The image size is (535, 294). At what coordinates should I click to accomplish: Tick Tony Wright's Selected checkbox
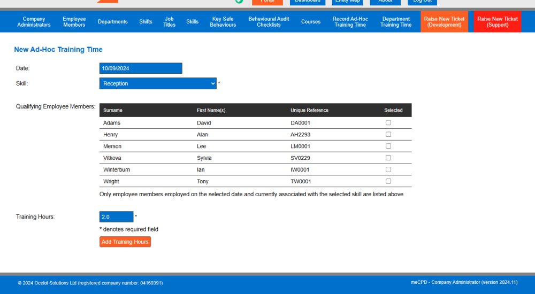(x=388, y=181)
